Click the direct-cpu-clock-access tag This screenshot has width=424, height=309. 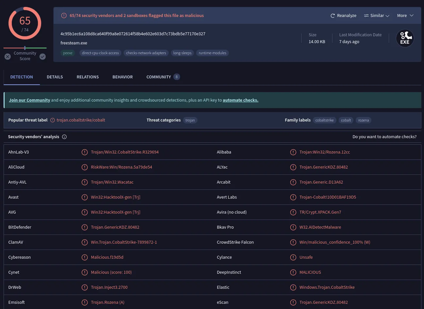[x=100, y=53]
